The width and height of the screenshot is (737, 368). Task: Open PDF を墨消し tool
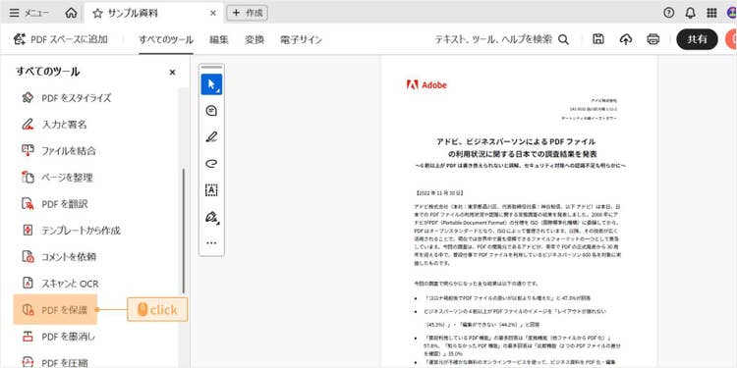(59, 337)
